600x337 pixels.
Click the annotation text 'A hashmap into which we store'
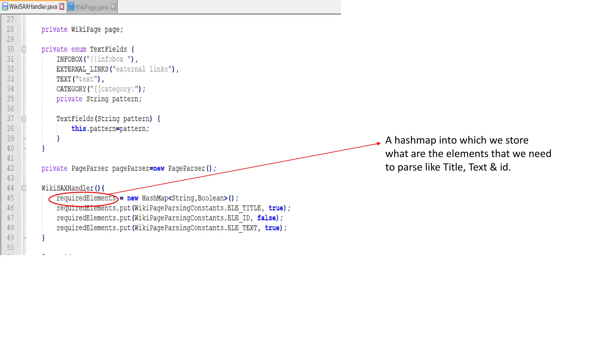coord(457,140)
